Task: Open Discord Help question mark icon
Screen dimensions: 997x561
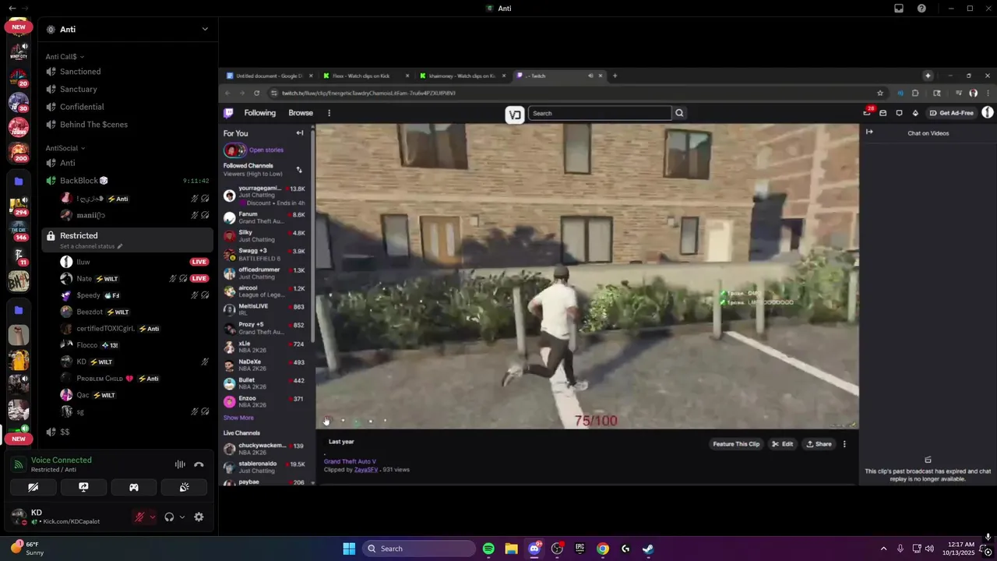Action: point(921,9)
